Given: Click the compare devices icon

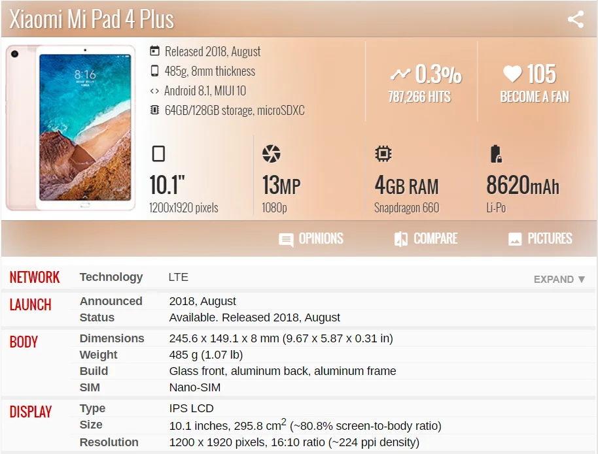Looking at the screenshot, I should pos(401,239).
